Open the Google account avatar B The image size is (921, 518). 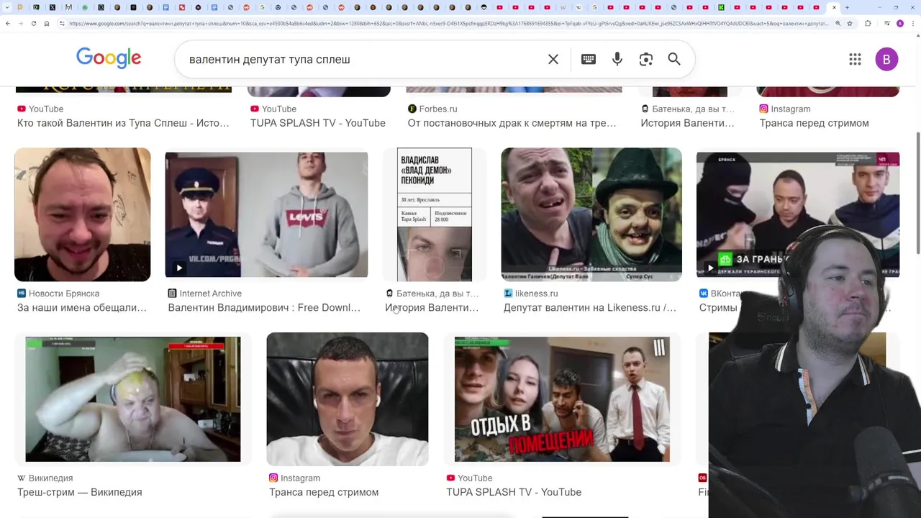(886, 59)
